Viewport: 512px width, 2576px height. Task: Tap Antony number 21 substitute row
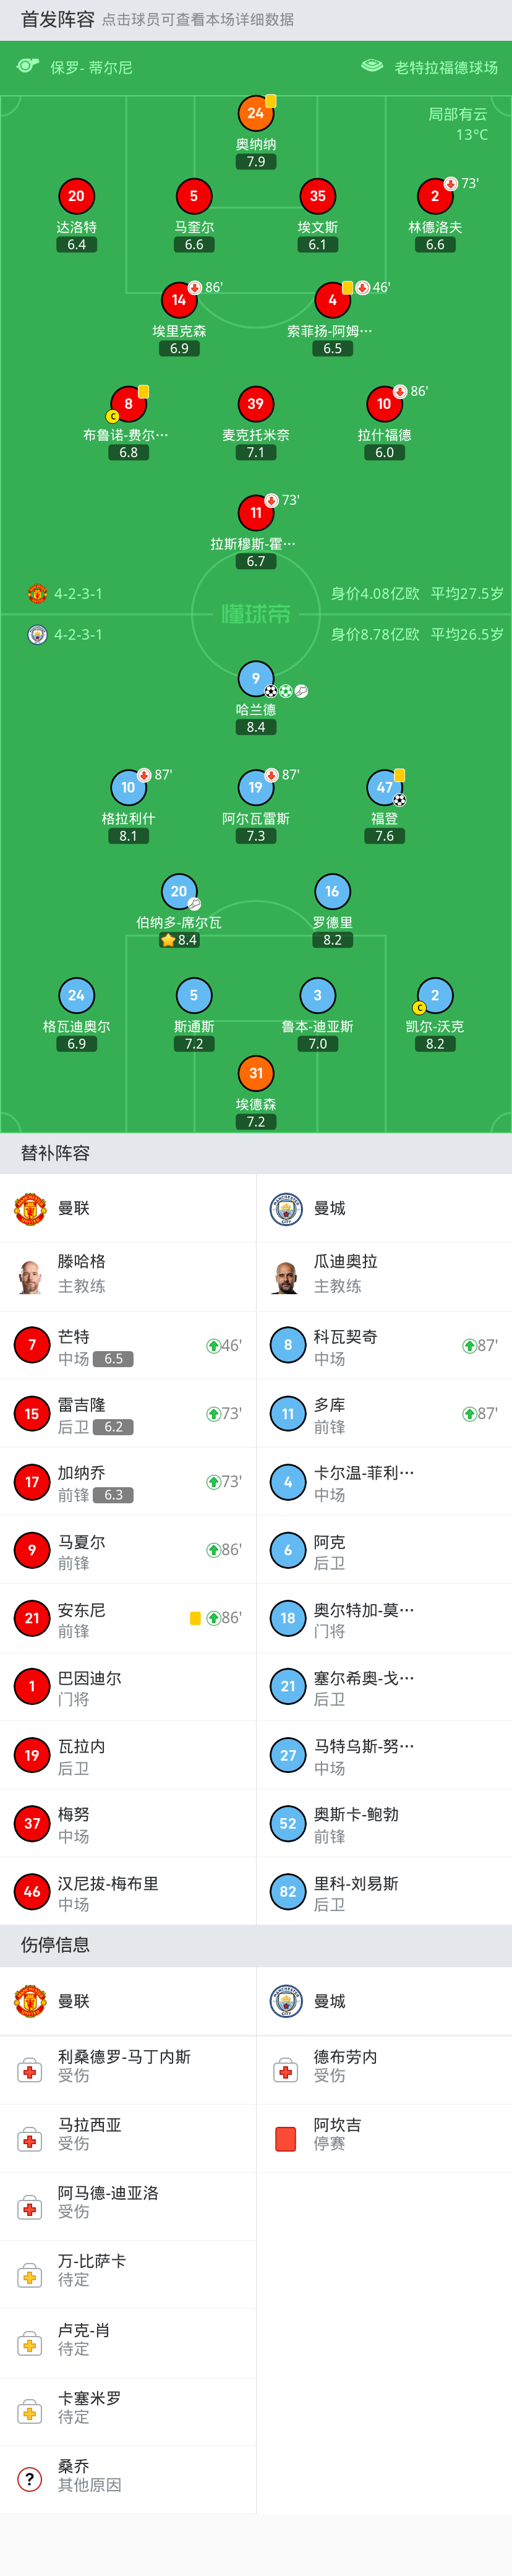pyautogui.click(x=128, y=1618)
